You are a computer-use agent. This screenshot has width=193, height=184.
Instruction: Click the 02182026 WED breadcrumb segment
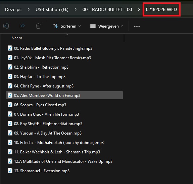click(x=161, y=9)
